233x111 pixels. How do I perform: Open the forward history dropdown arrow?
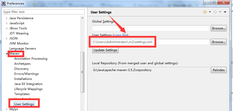[220, 12]
